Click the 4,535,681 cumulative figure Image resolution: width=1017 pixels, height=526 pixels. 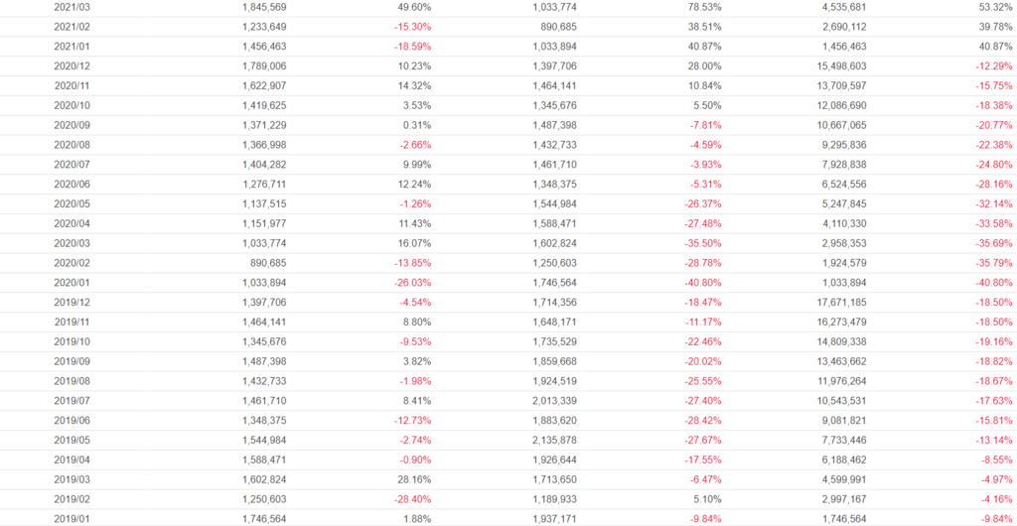(838, 7)
